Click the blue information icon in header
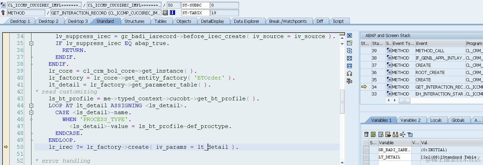 click(172, 13)
